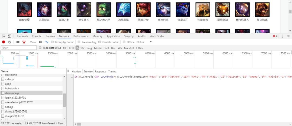Toggle the device toolbar icon
Screen dimensions: 292x126
coord(9,36)
